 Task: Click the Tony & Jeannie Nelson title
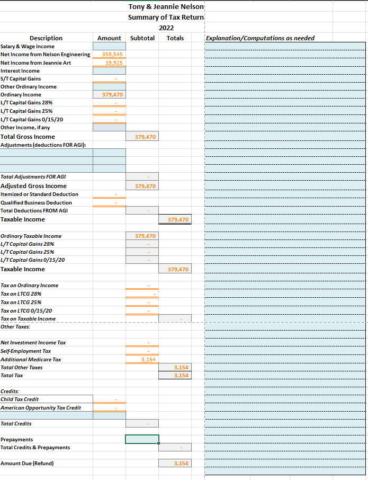click(x=166, y=6)
